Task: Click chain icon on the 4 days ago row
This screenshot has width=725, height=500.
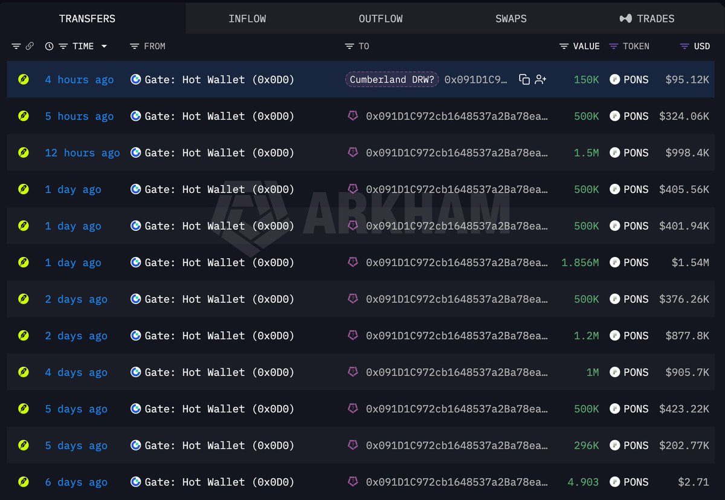Action: (24, 372)
